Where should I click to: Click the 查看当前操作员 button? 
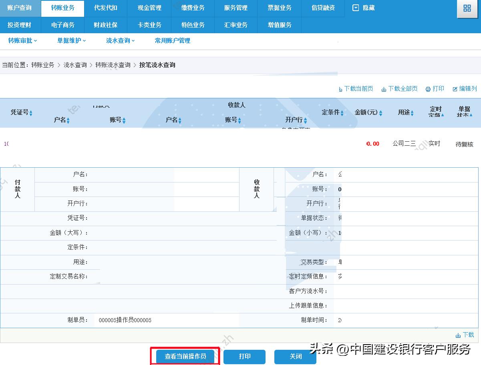(185, 356)
